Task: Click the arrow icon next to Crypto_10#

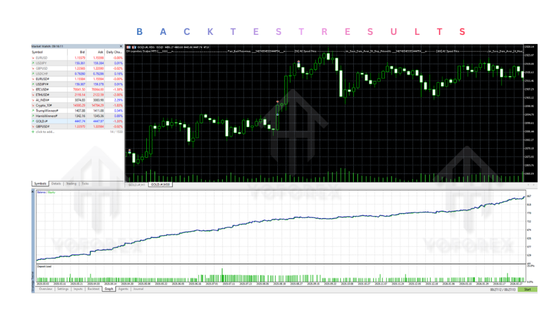Action: (34, 105)
